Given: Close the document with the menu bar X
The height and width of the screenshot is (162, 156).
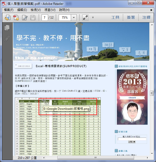Looking at the screenshot, I should click(151, 10).
